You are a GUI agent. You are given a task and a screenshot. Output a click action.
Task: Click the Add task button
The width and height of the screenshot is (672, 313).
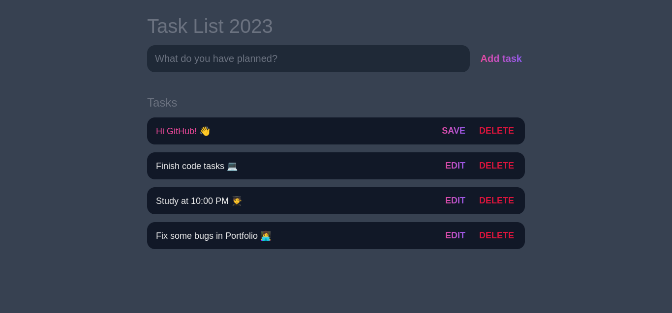(x=501, y=58)
